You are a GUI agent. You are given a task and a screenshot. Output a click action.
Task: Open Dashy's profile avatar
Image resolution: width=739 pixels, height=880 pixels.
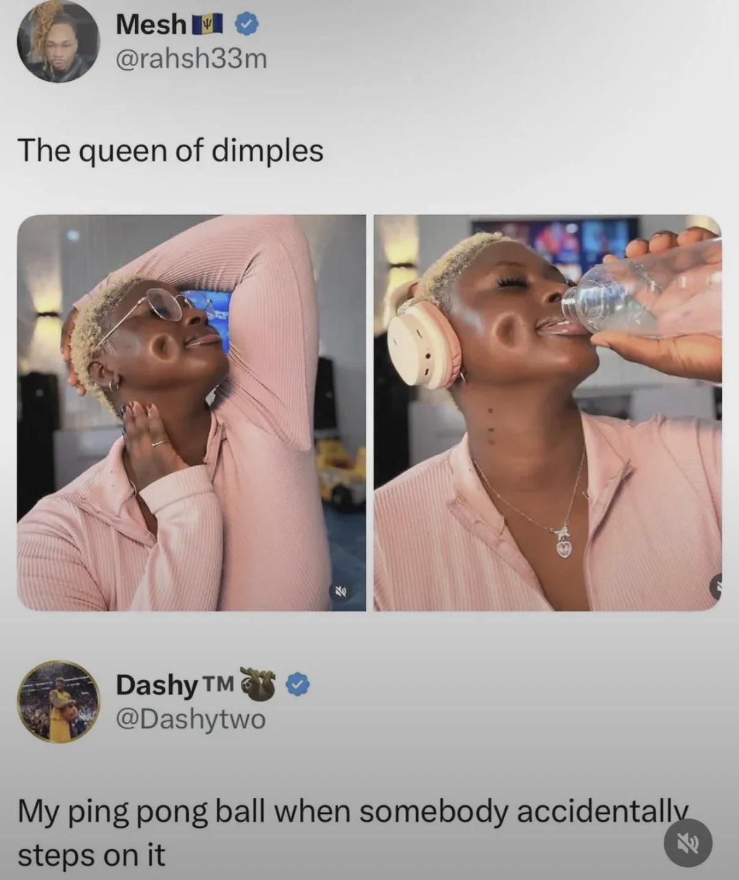point(59,702)
